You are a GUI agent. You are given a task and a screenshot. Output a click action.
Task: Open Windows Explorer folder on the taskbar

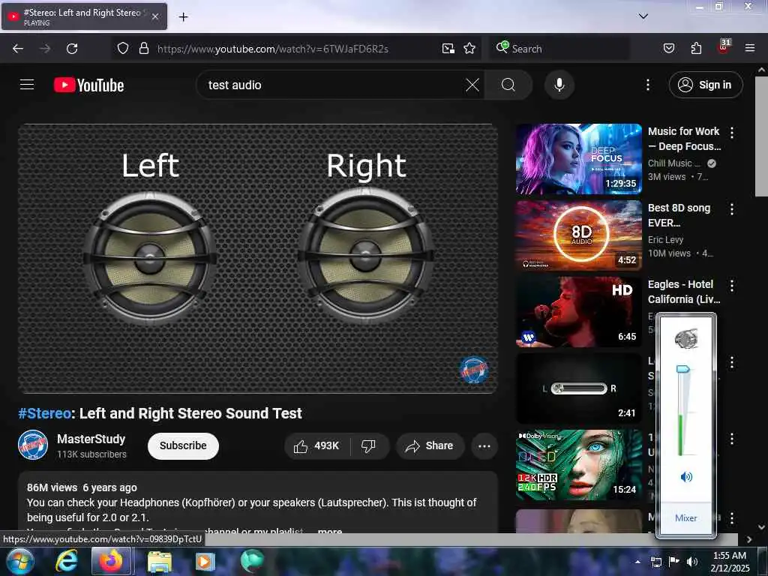pos(159,562)
